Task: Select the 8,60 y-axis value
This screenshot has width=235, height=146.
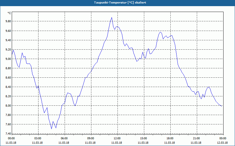Action: (x=8, y=78)
